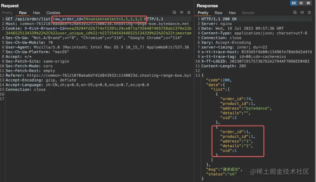This screenshot has height=182, width=316.
Task: Click the User-Agent header line
Action: pos(97,47)
